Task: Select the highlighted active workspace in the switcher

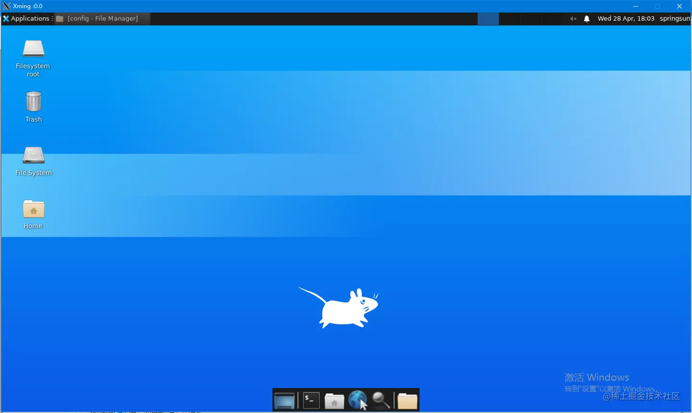Action: pyautogui.click(x=488, y=19)
